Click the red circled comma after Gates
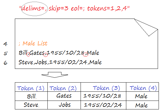This screenshot has width=160, height=112. 45,55
